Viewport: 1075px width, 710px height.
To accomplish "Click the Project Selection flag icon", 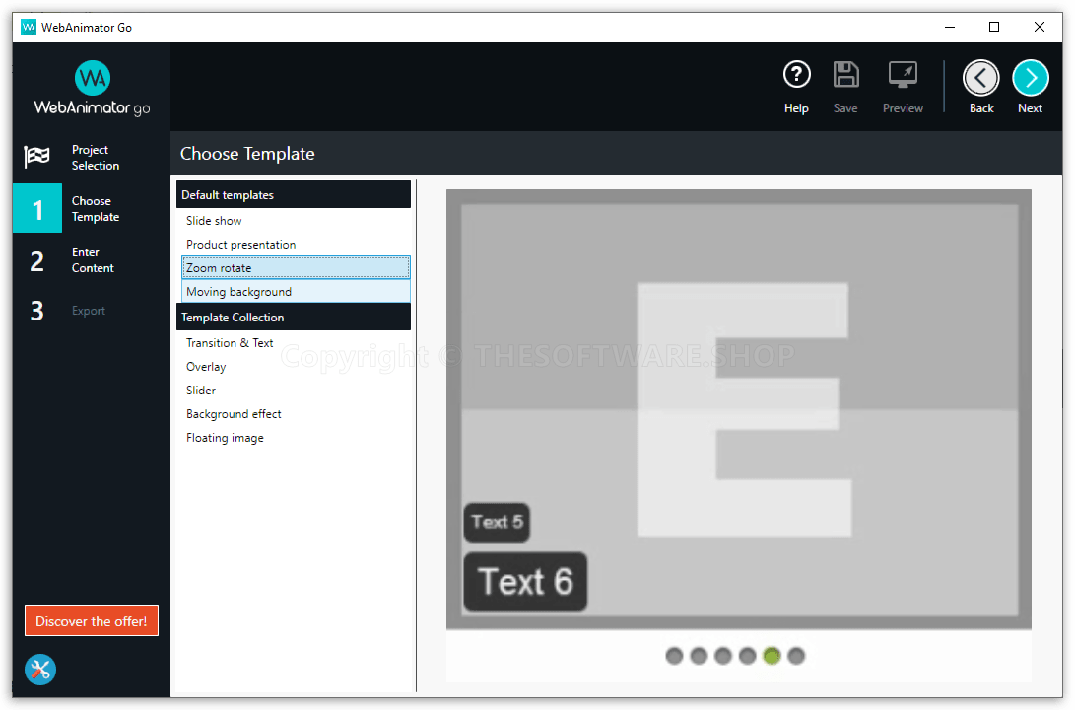I will (x=36, y=158).
